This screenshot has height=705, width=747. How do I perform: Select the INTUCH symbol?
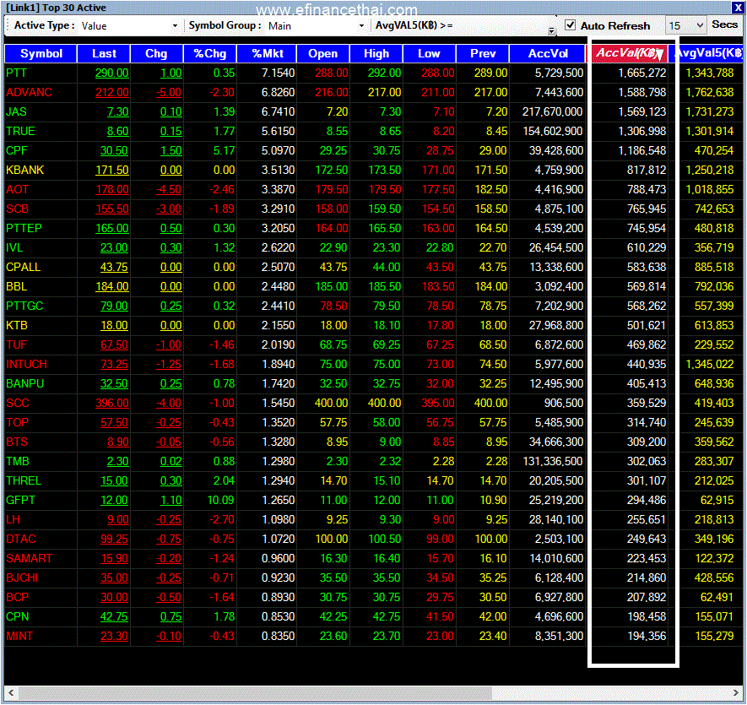click(x=27, y=364)
